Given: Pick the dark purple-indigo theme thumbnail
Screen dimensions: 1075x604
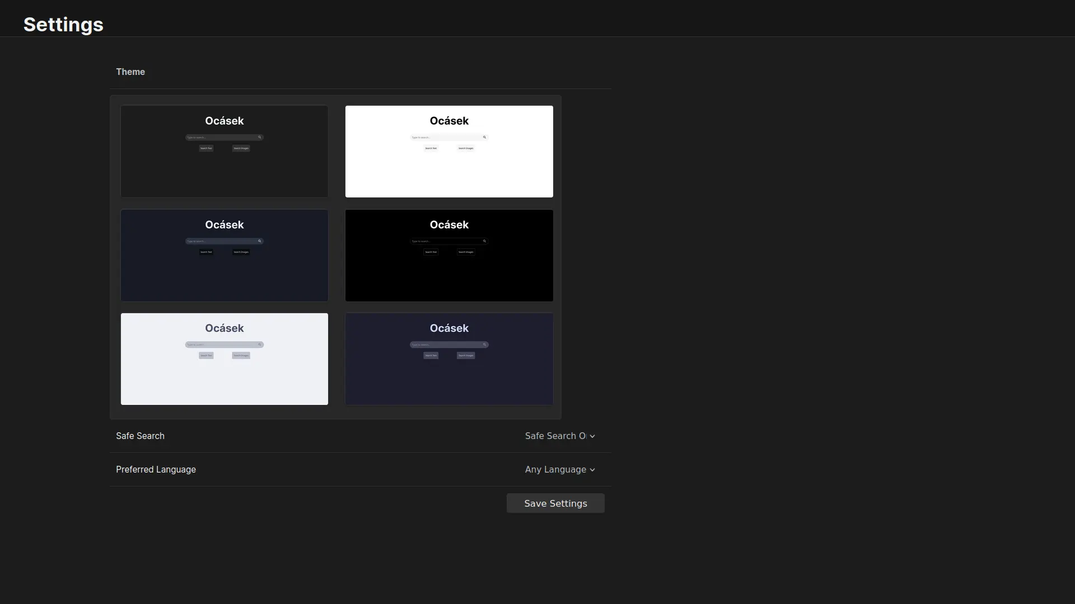Looking at the screenshot, I should click(449, 359).
